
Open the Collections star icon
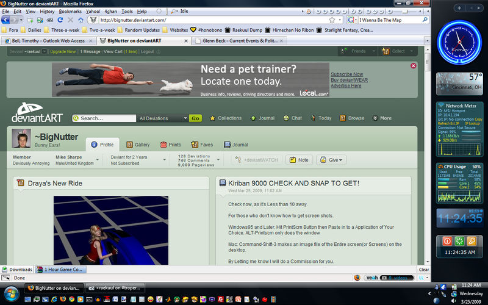point(212,118)
